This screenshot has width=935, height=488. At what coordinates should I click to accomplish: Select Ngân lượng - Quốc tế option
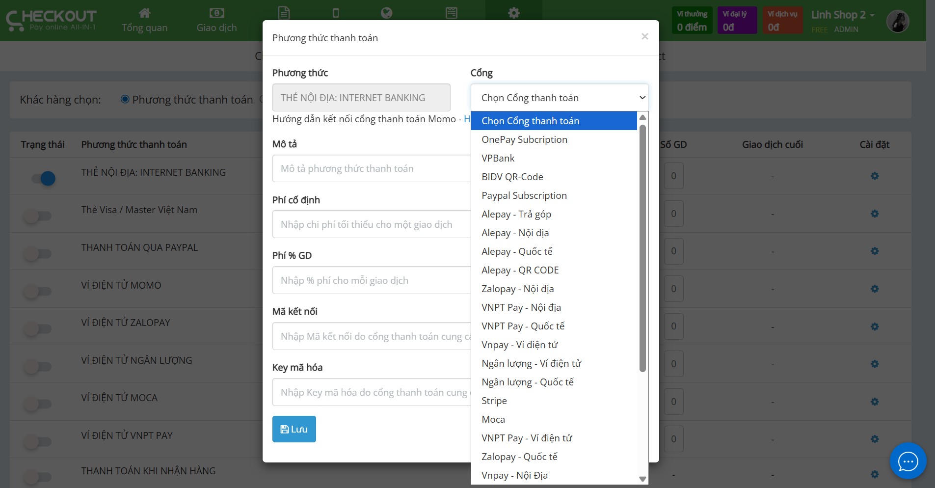(554, 382)
